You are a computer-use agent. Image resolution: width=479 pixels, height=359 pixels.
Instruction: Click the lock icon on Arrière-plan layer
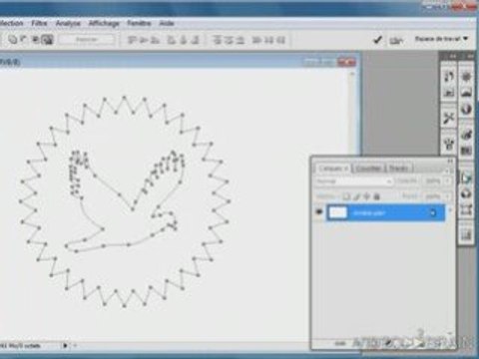pyautogui.click(x=433, y=212)
